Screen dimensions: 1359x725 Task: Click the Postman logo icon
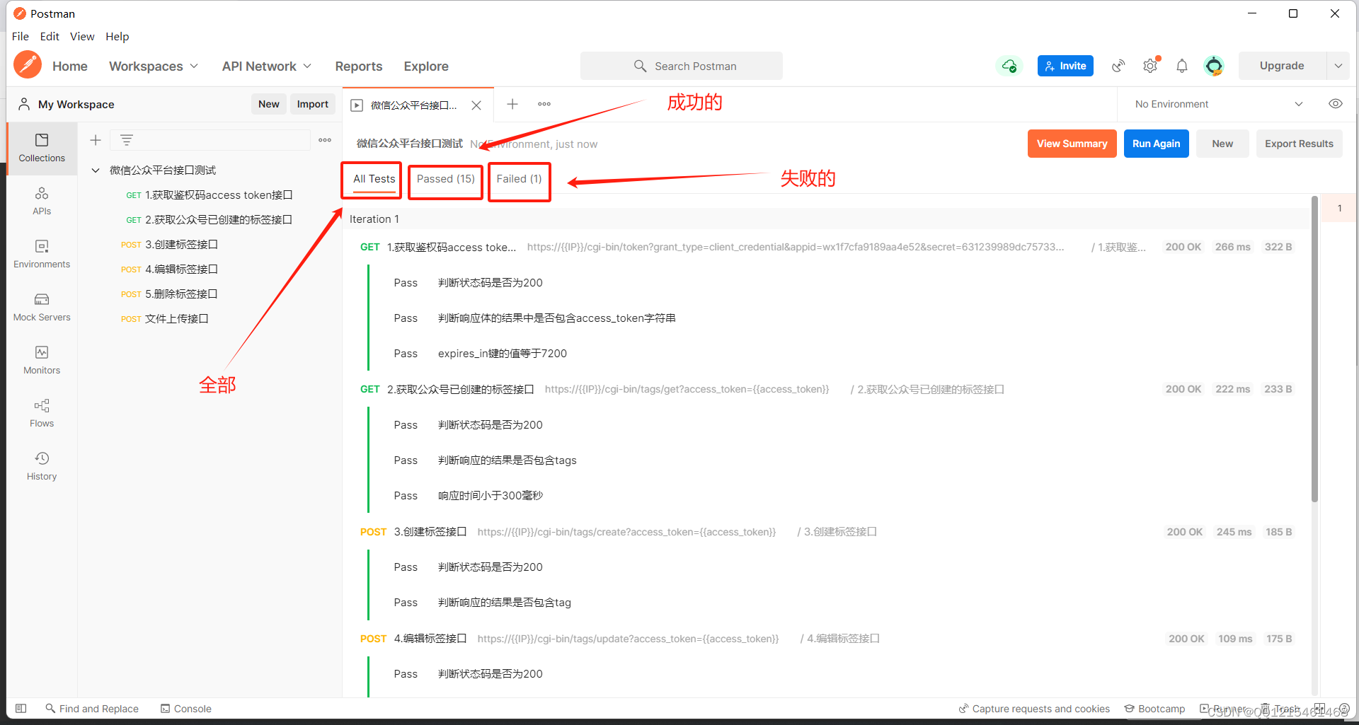[x=28, y=65]
